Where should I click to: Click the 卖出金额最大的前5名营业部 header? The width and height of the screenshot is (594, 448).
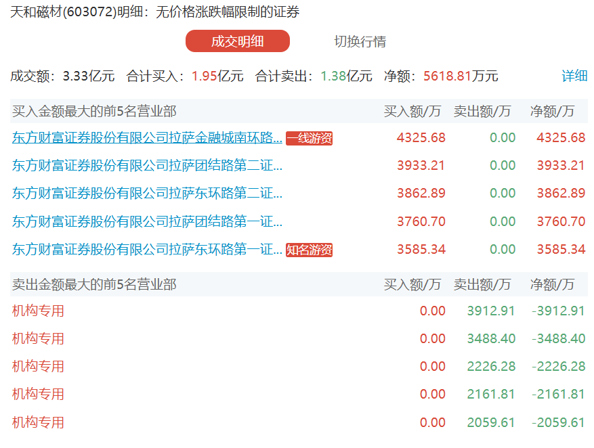coord(94,284)
